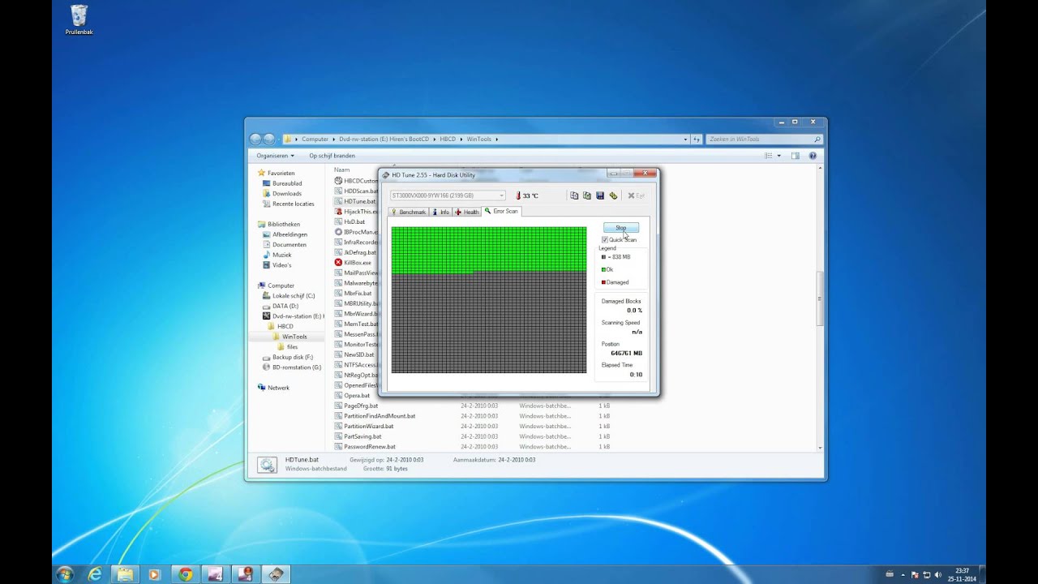
Task: Stop the running error scan
Action: pyautogui.click(x=621, y=228)
